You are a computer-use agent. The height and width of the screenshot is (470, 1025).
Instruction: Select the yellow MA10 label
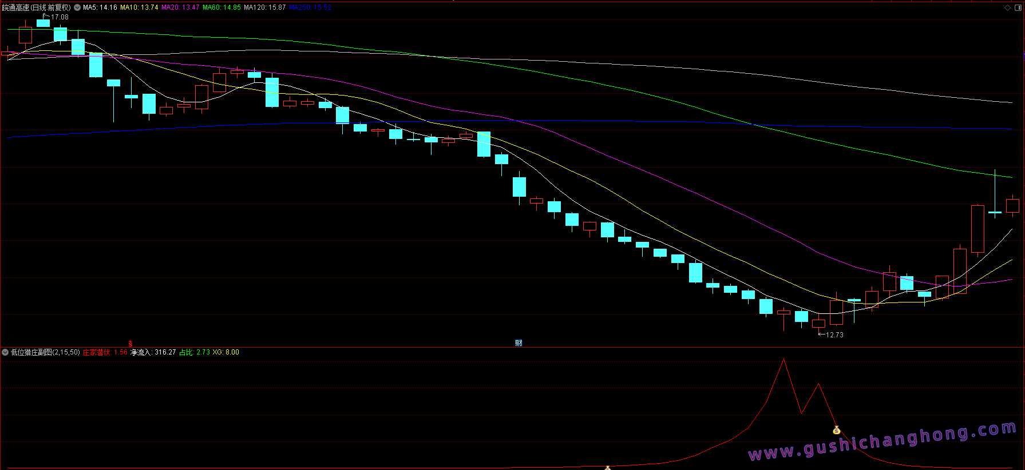tap(139, 7)
